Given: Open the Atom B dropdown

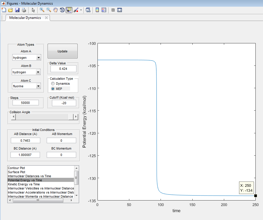Looking at the screenshot, I should [x=38, y=72].
